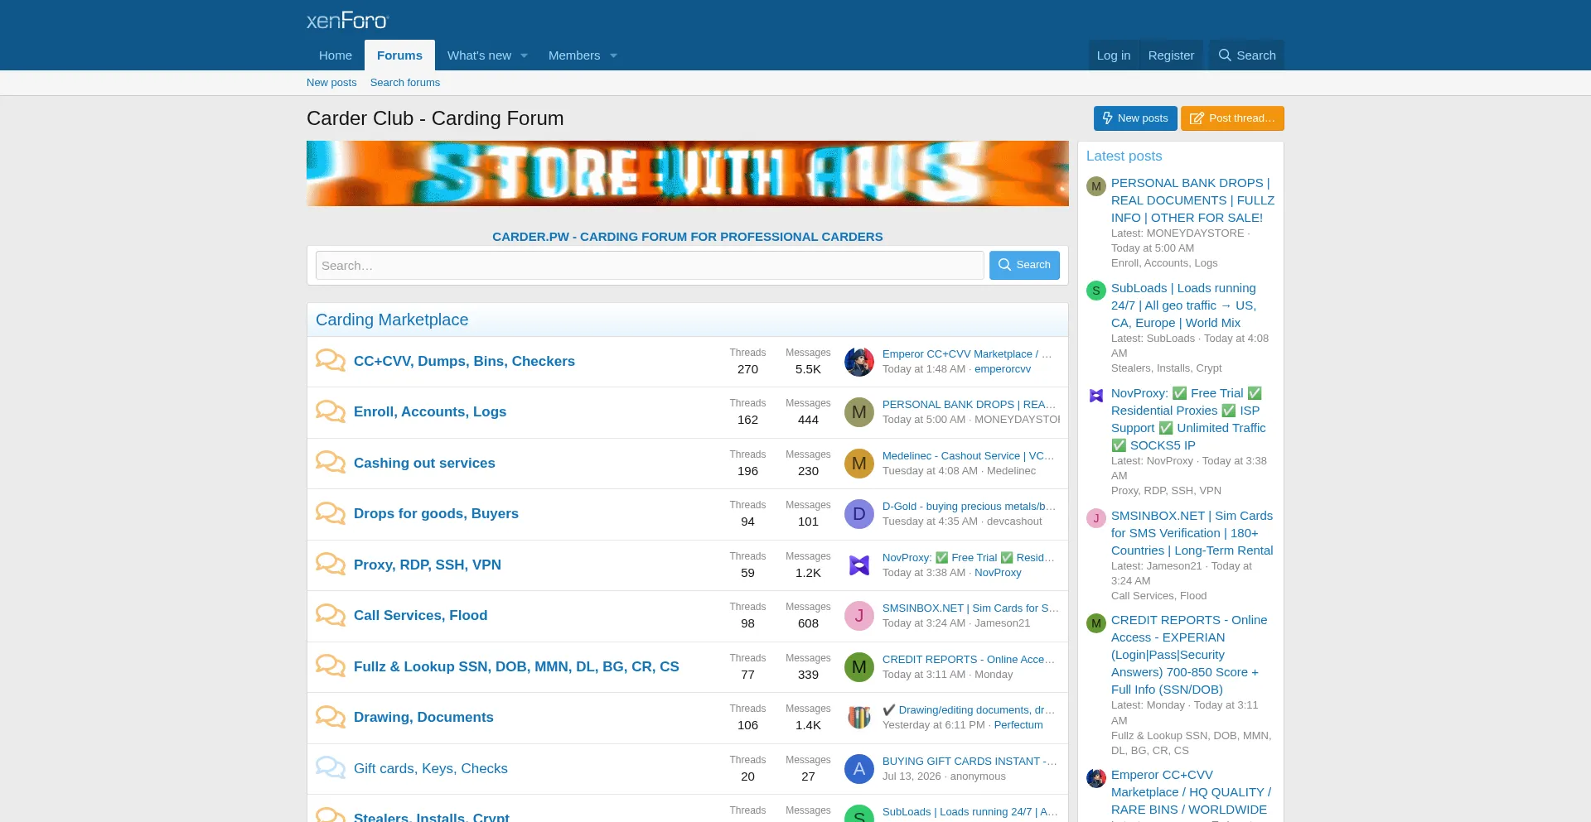This screenshot has width=1591, height=822.
Task: Open the Proxy, RDP, SSH, VPN forum title
Action: [428, 565]
